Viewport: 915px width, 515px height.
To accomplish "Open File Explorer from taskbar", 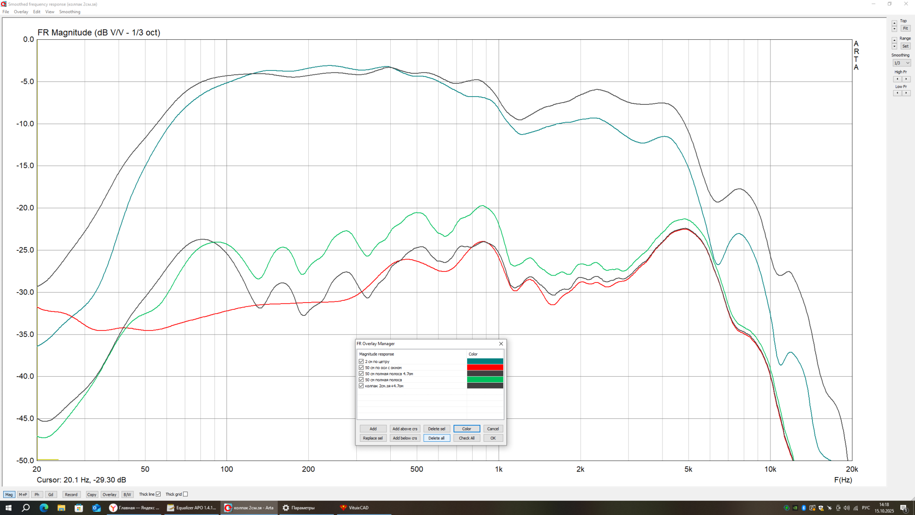I will 61,508.
